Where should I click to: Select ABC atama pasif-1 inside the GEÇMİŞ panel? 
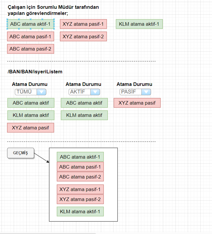pyautogui.click(x=80, y=167)
